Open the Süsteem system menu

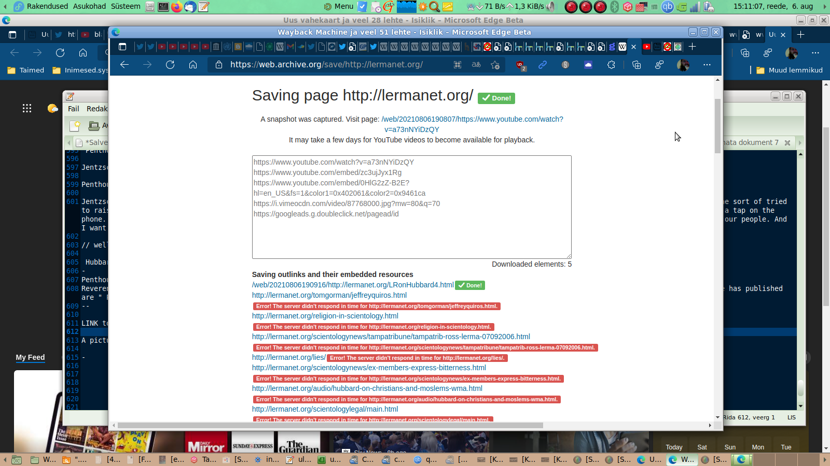126,6
